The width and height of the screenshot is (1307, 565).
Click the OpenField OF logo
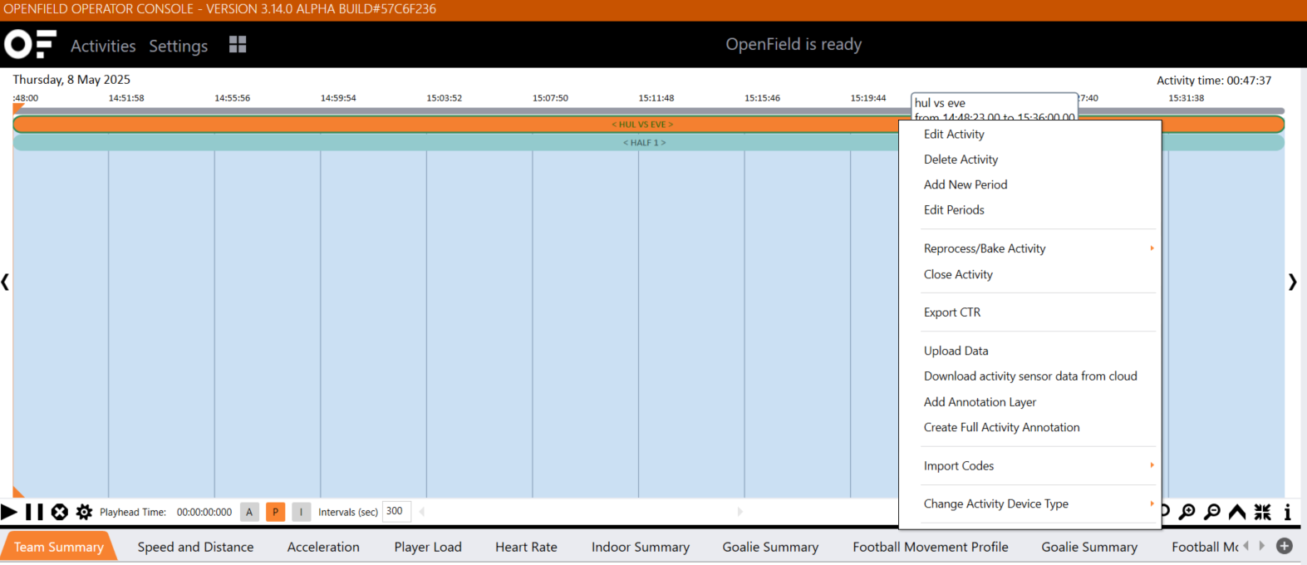[x=30, y=44]
